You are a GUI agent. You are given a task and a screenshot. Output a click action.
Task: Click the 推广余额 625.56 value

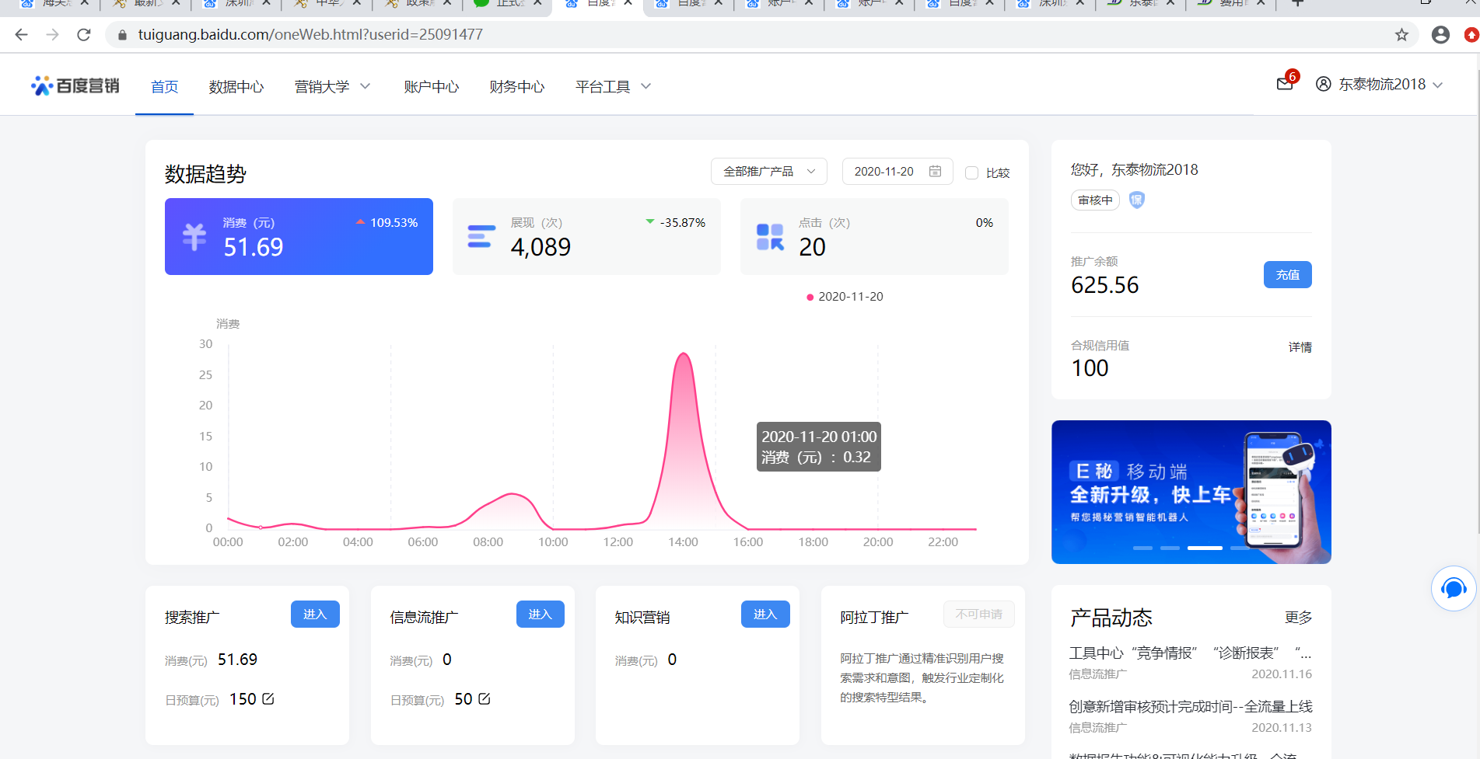[1104, 285]
